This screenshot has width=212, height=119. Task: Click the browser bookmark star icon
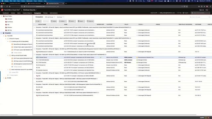pos(187,7)
